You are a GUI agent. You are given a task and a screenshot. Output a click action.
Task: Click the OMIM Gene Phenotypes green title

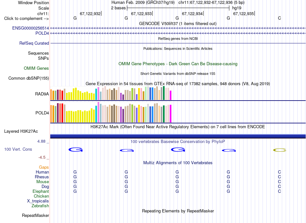click(x=178, y=64)
